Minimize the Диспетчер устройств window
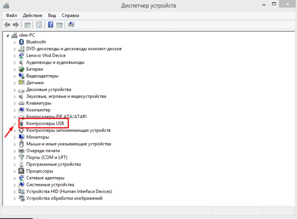This screenshot has width=297, height=219. [x=264, y=4]
